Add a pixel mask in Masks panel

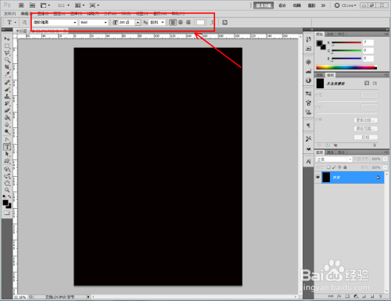point(367,83)
